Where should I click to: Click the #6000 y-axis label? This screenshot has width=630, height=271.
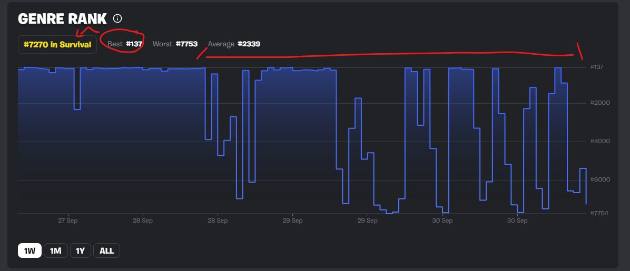pos(599,179)
